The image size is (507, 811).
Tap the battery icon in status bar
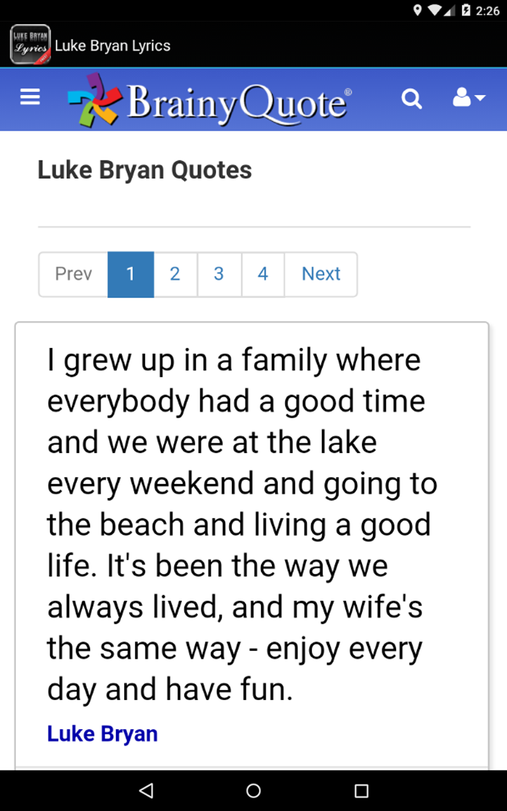click(x=466, y=10)
